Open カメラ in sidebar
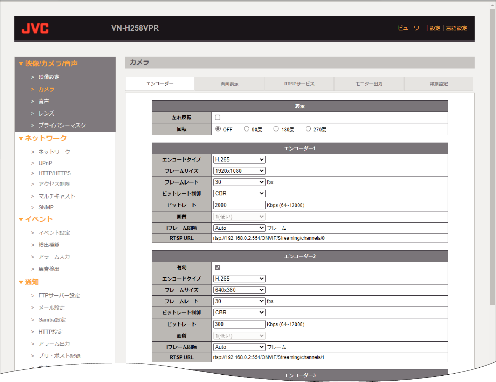This screenshot has width=496, height=382. point(46,89)
